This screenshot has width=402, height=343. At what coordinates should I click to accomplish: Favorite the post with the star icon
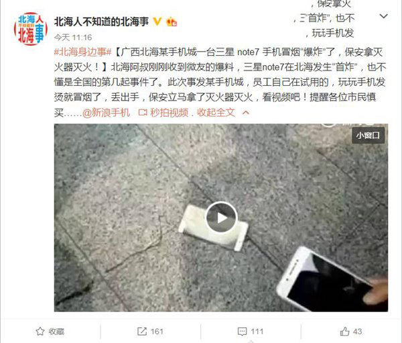tap(40, 332)
